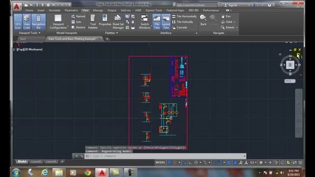Click the Save icon in quick access toolbar

(37, 5)
